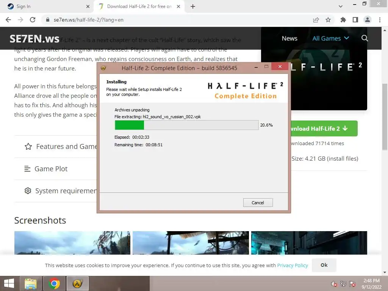Open the Windows Start menu
Viewport: 388px width, 291px height.
click(x=9, y=283)
